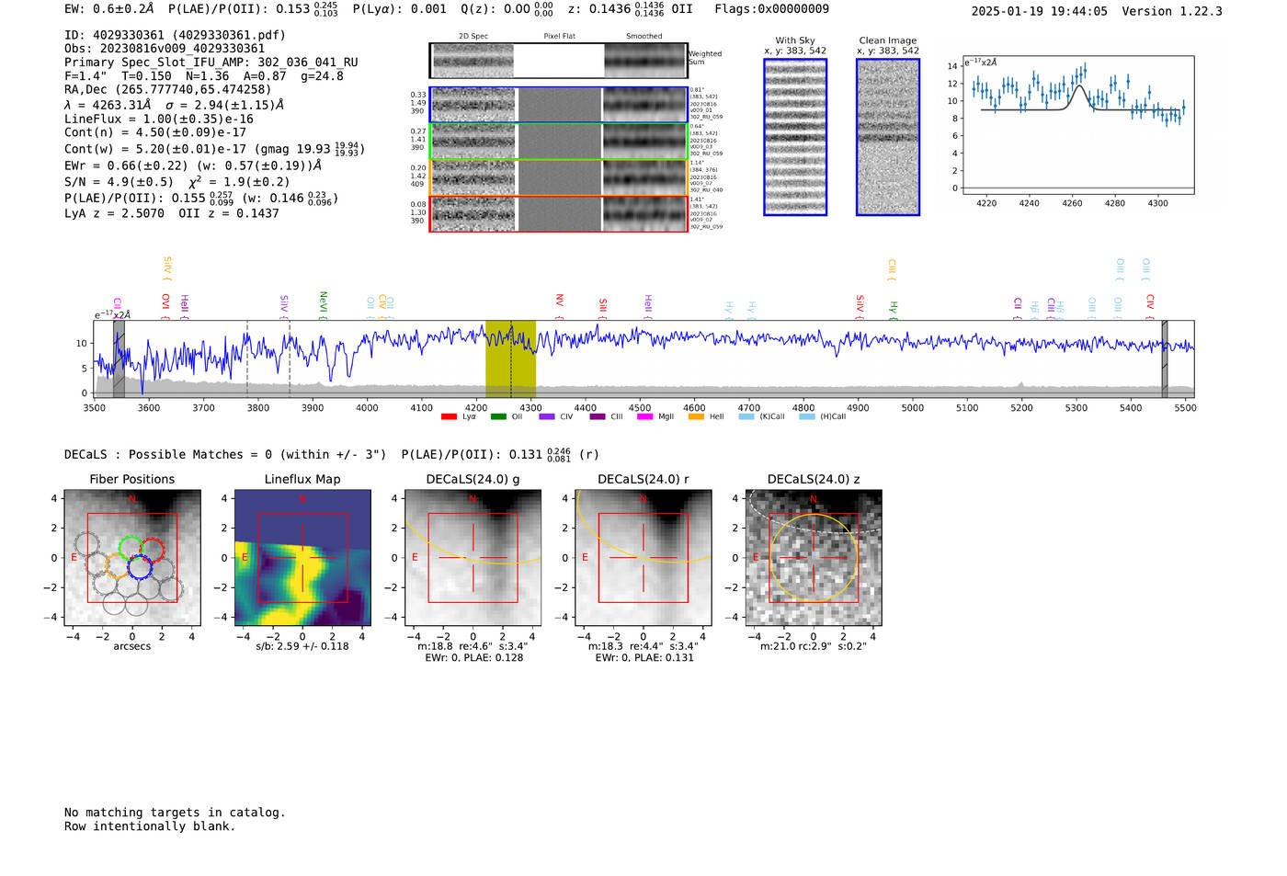Screen dimensions: 1287x876
Task: Click the 'EWr: 0, PLAE: 0.131' caption
Action: tap(644, 657)
